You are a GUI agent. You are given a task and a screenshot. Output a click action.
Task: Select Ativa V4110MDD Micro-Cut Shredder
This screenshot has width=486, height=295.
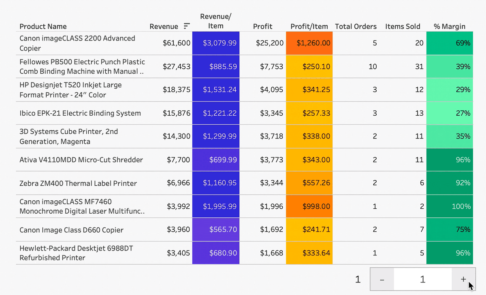coord(81,160)
